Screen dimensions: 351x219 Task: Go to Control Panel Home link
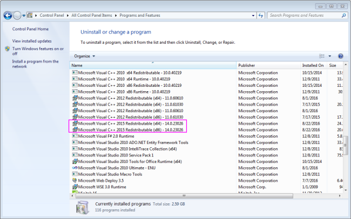30,29
